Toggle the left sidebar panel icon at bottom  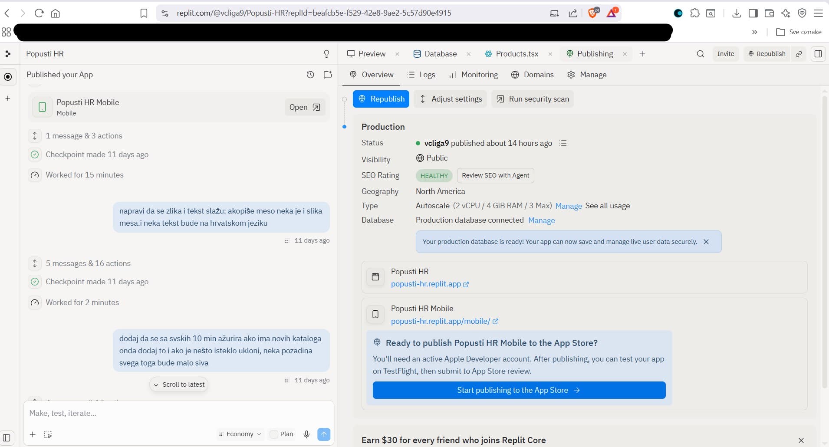pos(7,437)
